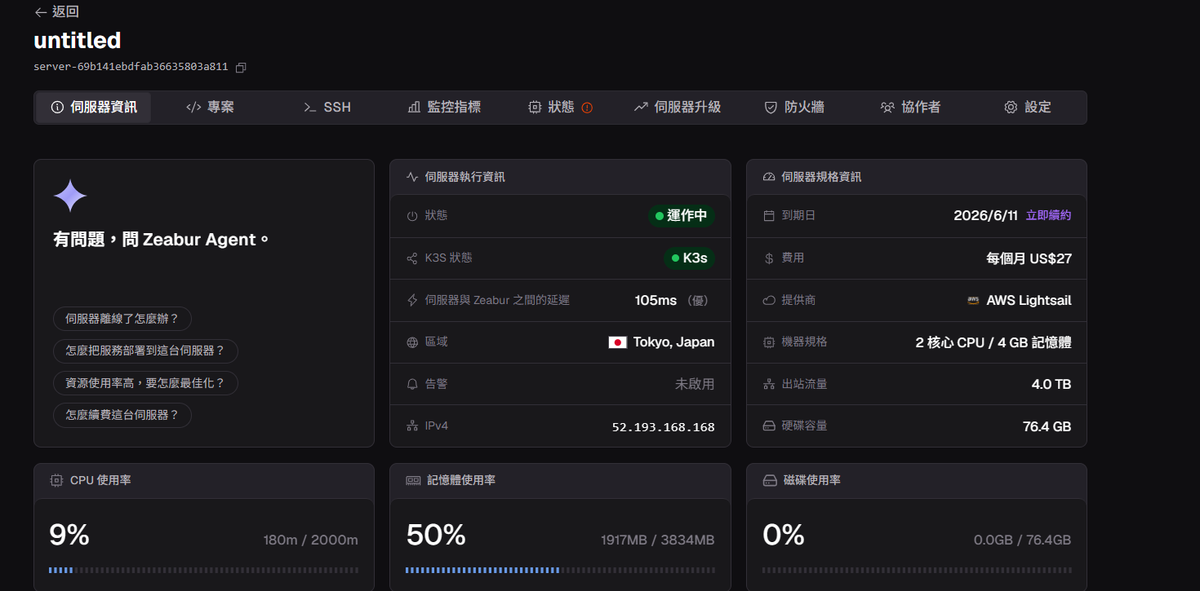The height and width of the screenshot is (591, 1200).
Task: Click the disk icon in 硬碟容量 row
Action: (x=769, y=426)
